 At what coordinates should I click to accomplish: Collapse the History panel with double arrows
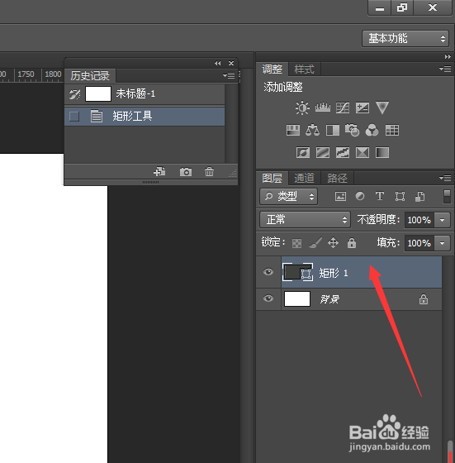point(218,63)
